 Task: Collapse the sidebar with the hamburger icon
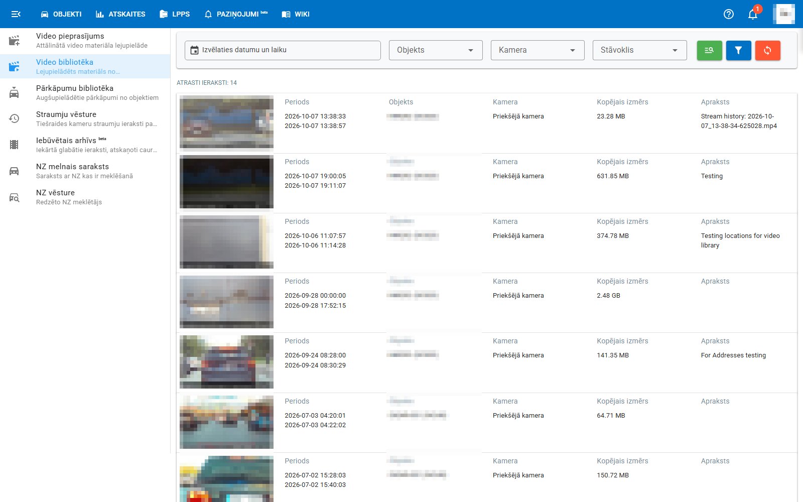pos(16,14)
